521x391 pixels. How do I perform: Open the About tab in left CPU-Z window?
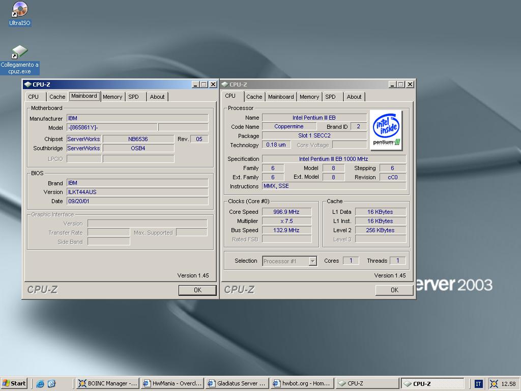pos(157,97)
